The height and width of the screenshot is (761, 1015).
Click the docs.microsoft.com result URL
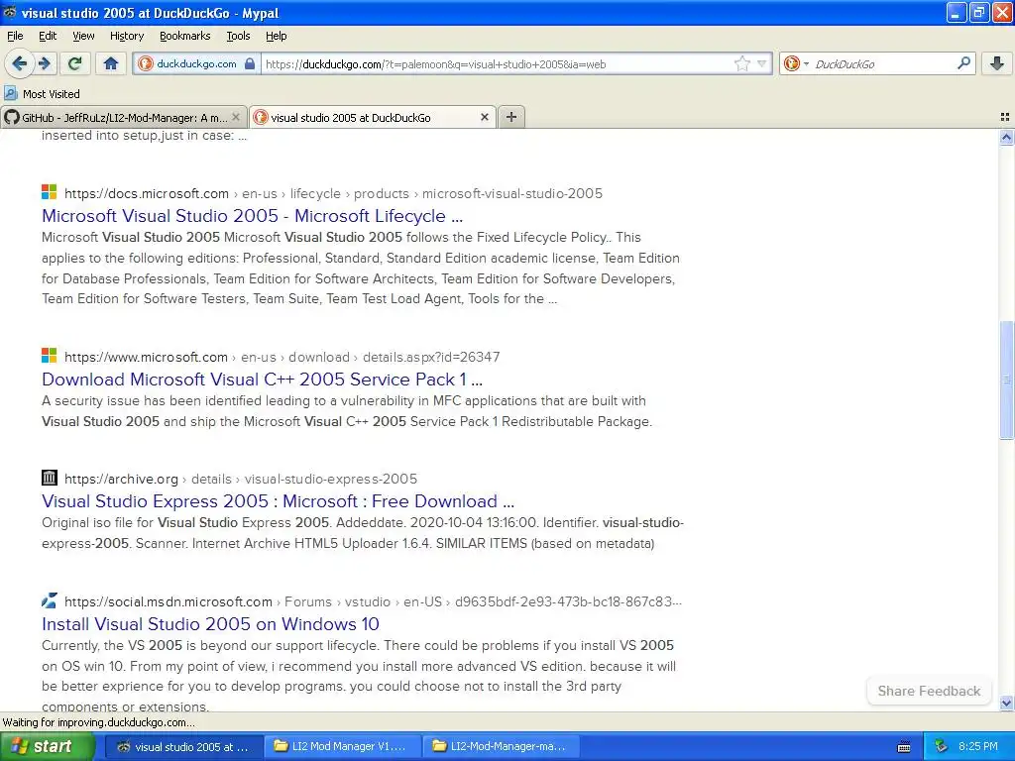[x=333, y=193]
